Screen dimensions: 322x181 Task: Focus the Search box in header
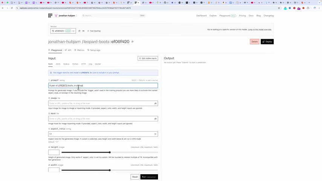[113, 15]
